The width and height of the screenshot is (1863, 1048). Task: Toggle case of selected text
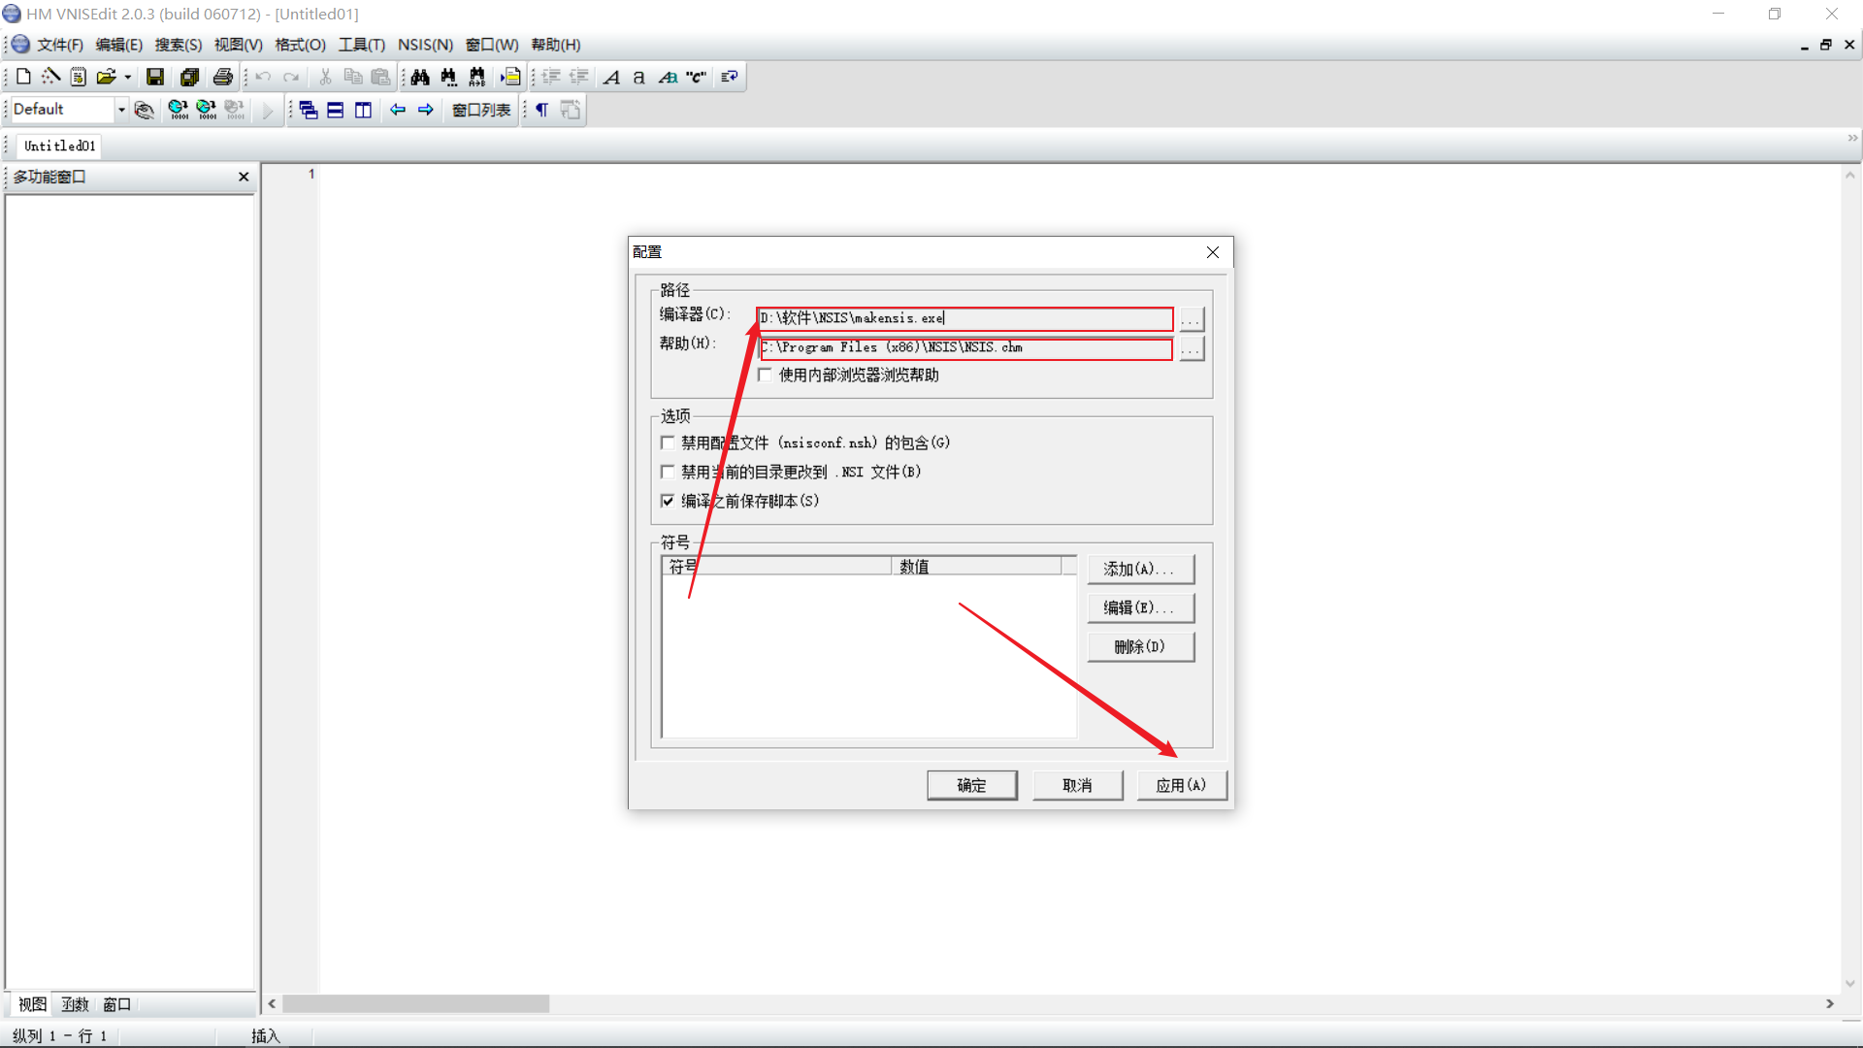668,77
